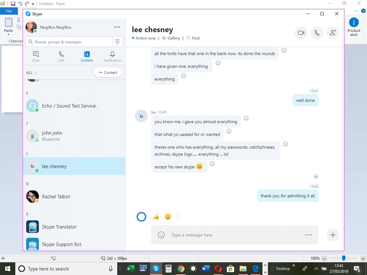This screenshot has width=367, height=275.
Task: Open Paint Help question mark
Action: coord(363,11)
